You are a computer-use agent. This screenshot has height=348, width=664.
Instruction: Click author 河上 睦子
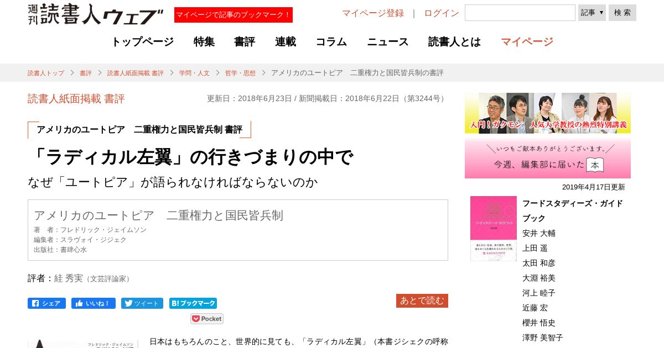pos(539,293)
